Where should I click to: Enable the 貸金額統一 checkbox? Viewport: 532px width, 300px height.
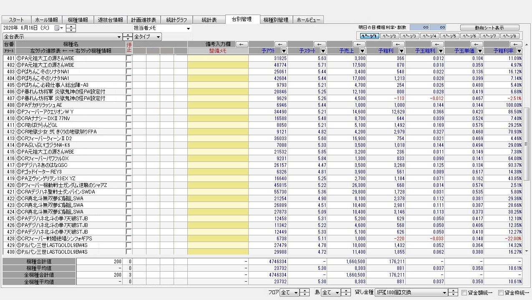pos(464,293)
